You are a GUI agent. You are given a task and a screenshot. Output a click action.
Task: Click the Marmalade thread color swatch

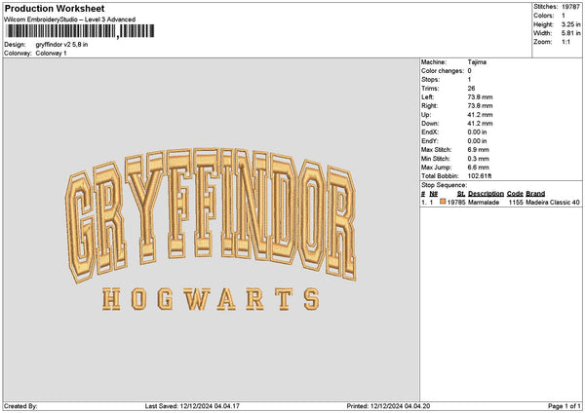pyautogui.click(x=443, y=202)
